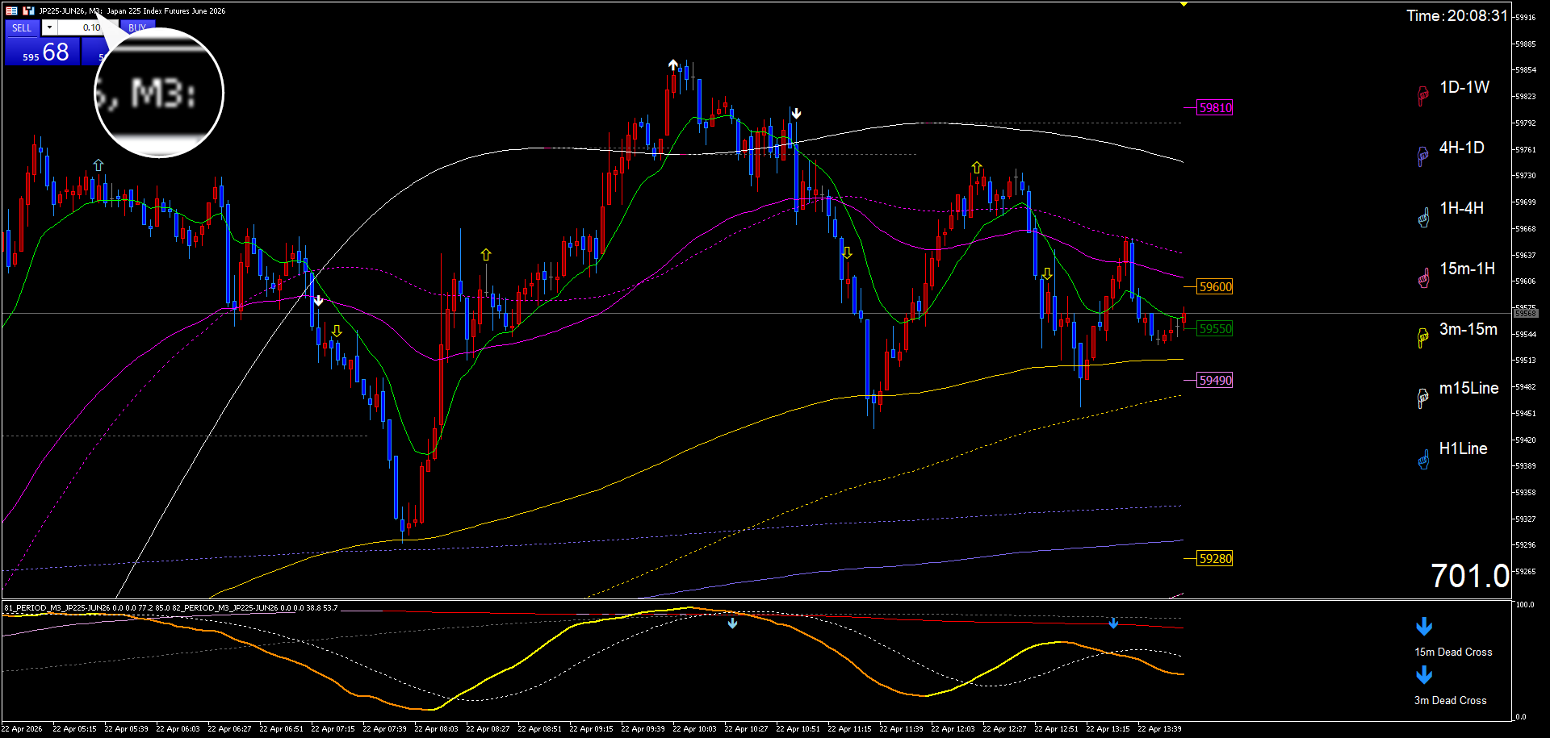Toggle the one-click trading panel icon
This screenshot has width=1550, height=738.
tap(28, 10)
